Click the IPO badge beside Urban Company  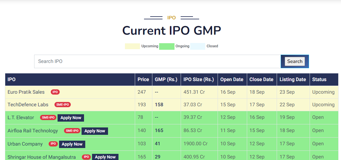(x=53, y=144)
